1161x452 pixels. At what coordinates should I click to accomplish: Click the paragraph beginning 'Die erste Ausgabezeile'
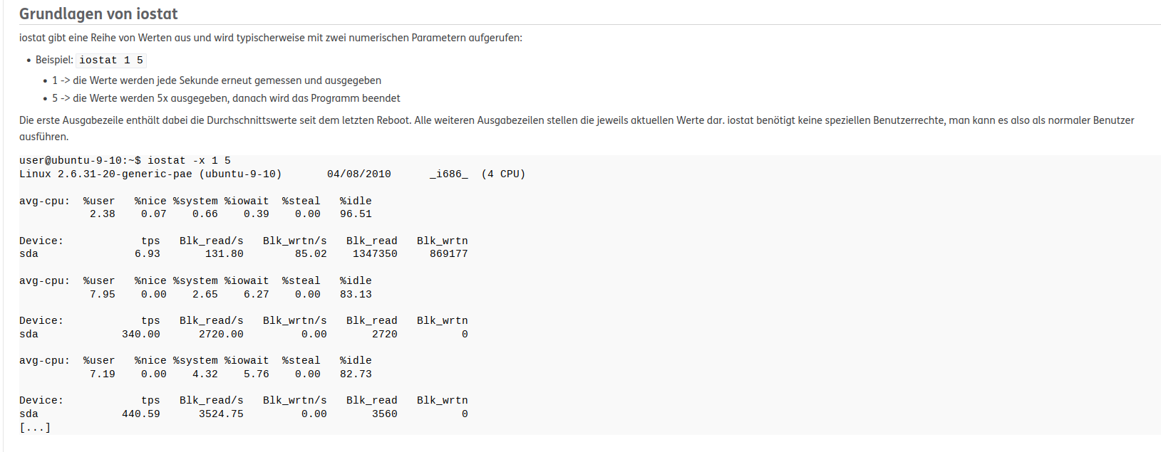click(x=577, y=128)
